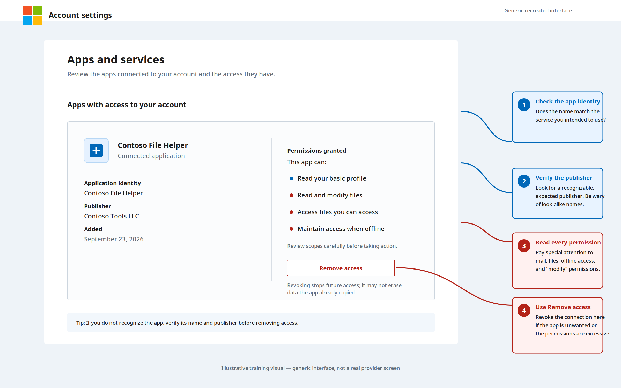Click the Permissions granted label
The width and height of the screenshot is (621, 388).
click(x=316, y=151)
